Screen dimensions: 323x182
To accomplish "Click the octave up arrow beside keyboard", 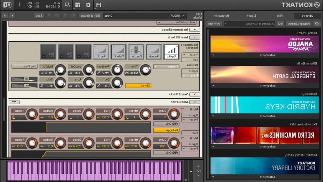I will [198, 166].
